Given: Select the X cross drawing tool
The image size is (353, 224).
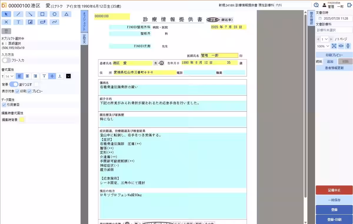Looking at the screenshot, I should tap(6, 22).
